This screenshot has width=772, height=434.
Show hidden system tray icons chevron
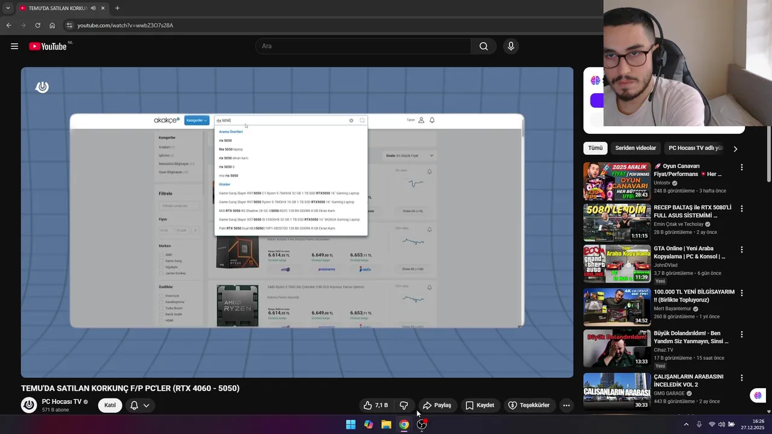coord(686,424)
